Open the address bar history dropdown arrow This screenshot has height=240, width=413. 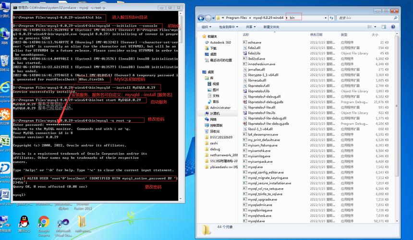point(326,18)
